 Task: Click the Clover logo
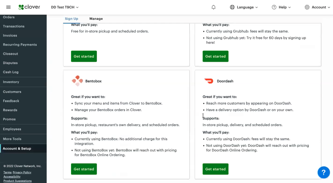tap(29, 7)
